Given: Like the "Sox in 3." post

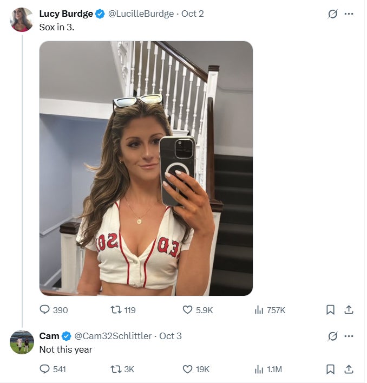Looking at the screenshot, I should [x=188, y=310].
